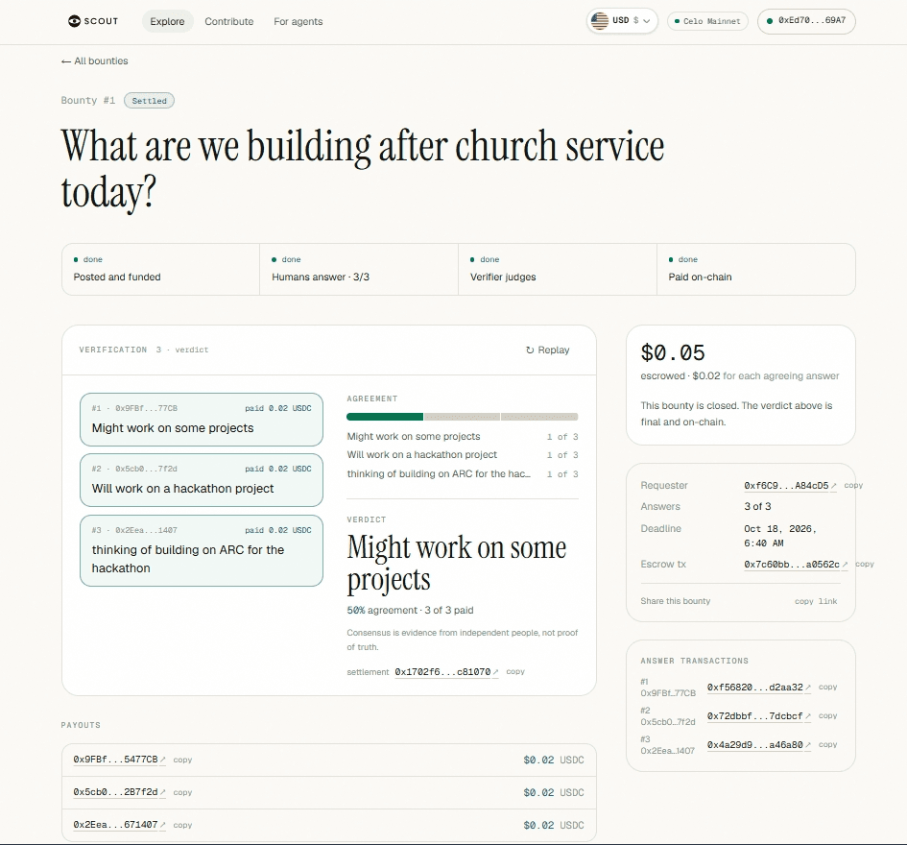Open the USD currency dropdown
The width and height of the screenshot is (907, 845).
622,21
